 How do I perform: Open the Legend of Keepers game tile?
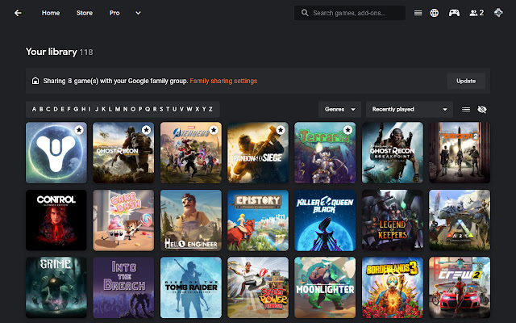pyautogui.click(x=393, y=220)
